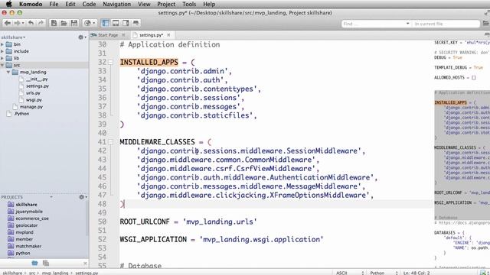Image resolution: width=490 pixels, height=275 pixels.
Task: Open settings.py in the file tree
Action: (x=38, y=86)
